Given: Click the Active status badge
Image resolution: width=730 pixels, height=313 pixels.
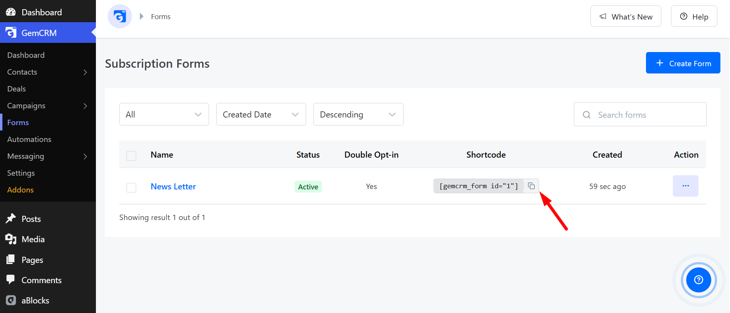Looking at the screenshot, I should [x=308, y=186].
